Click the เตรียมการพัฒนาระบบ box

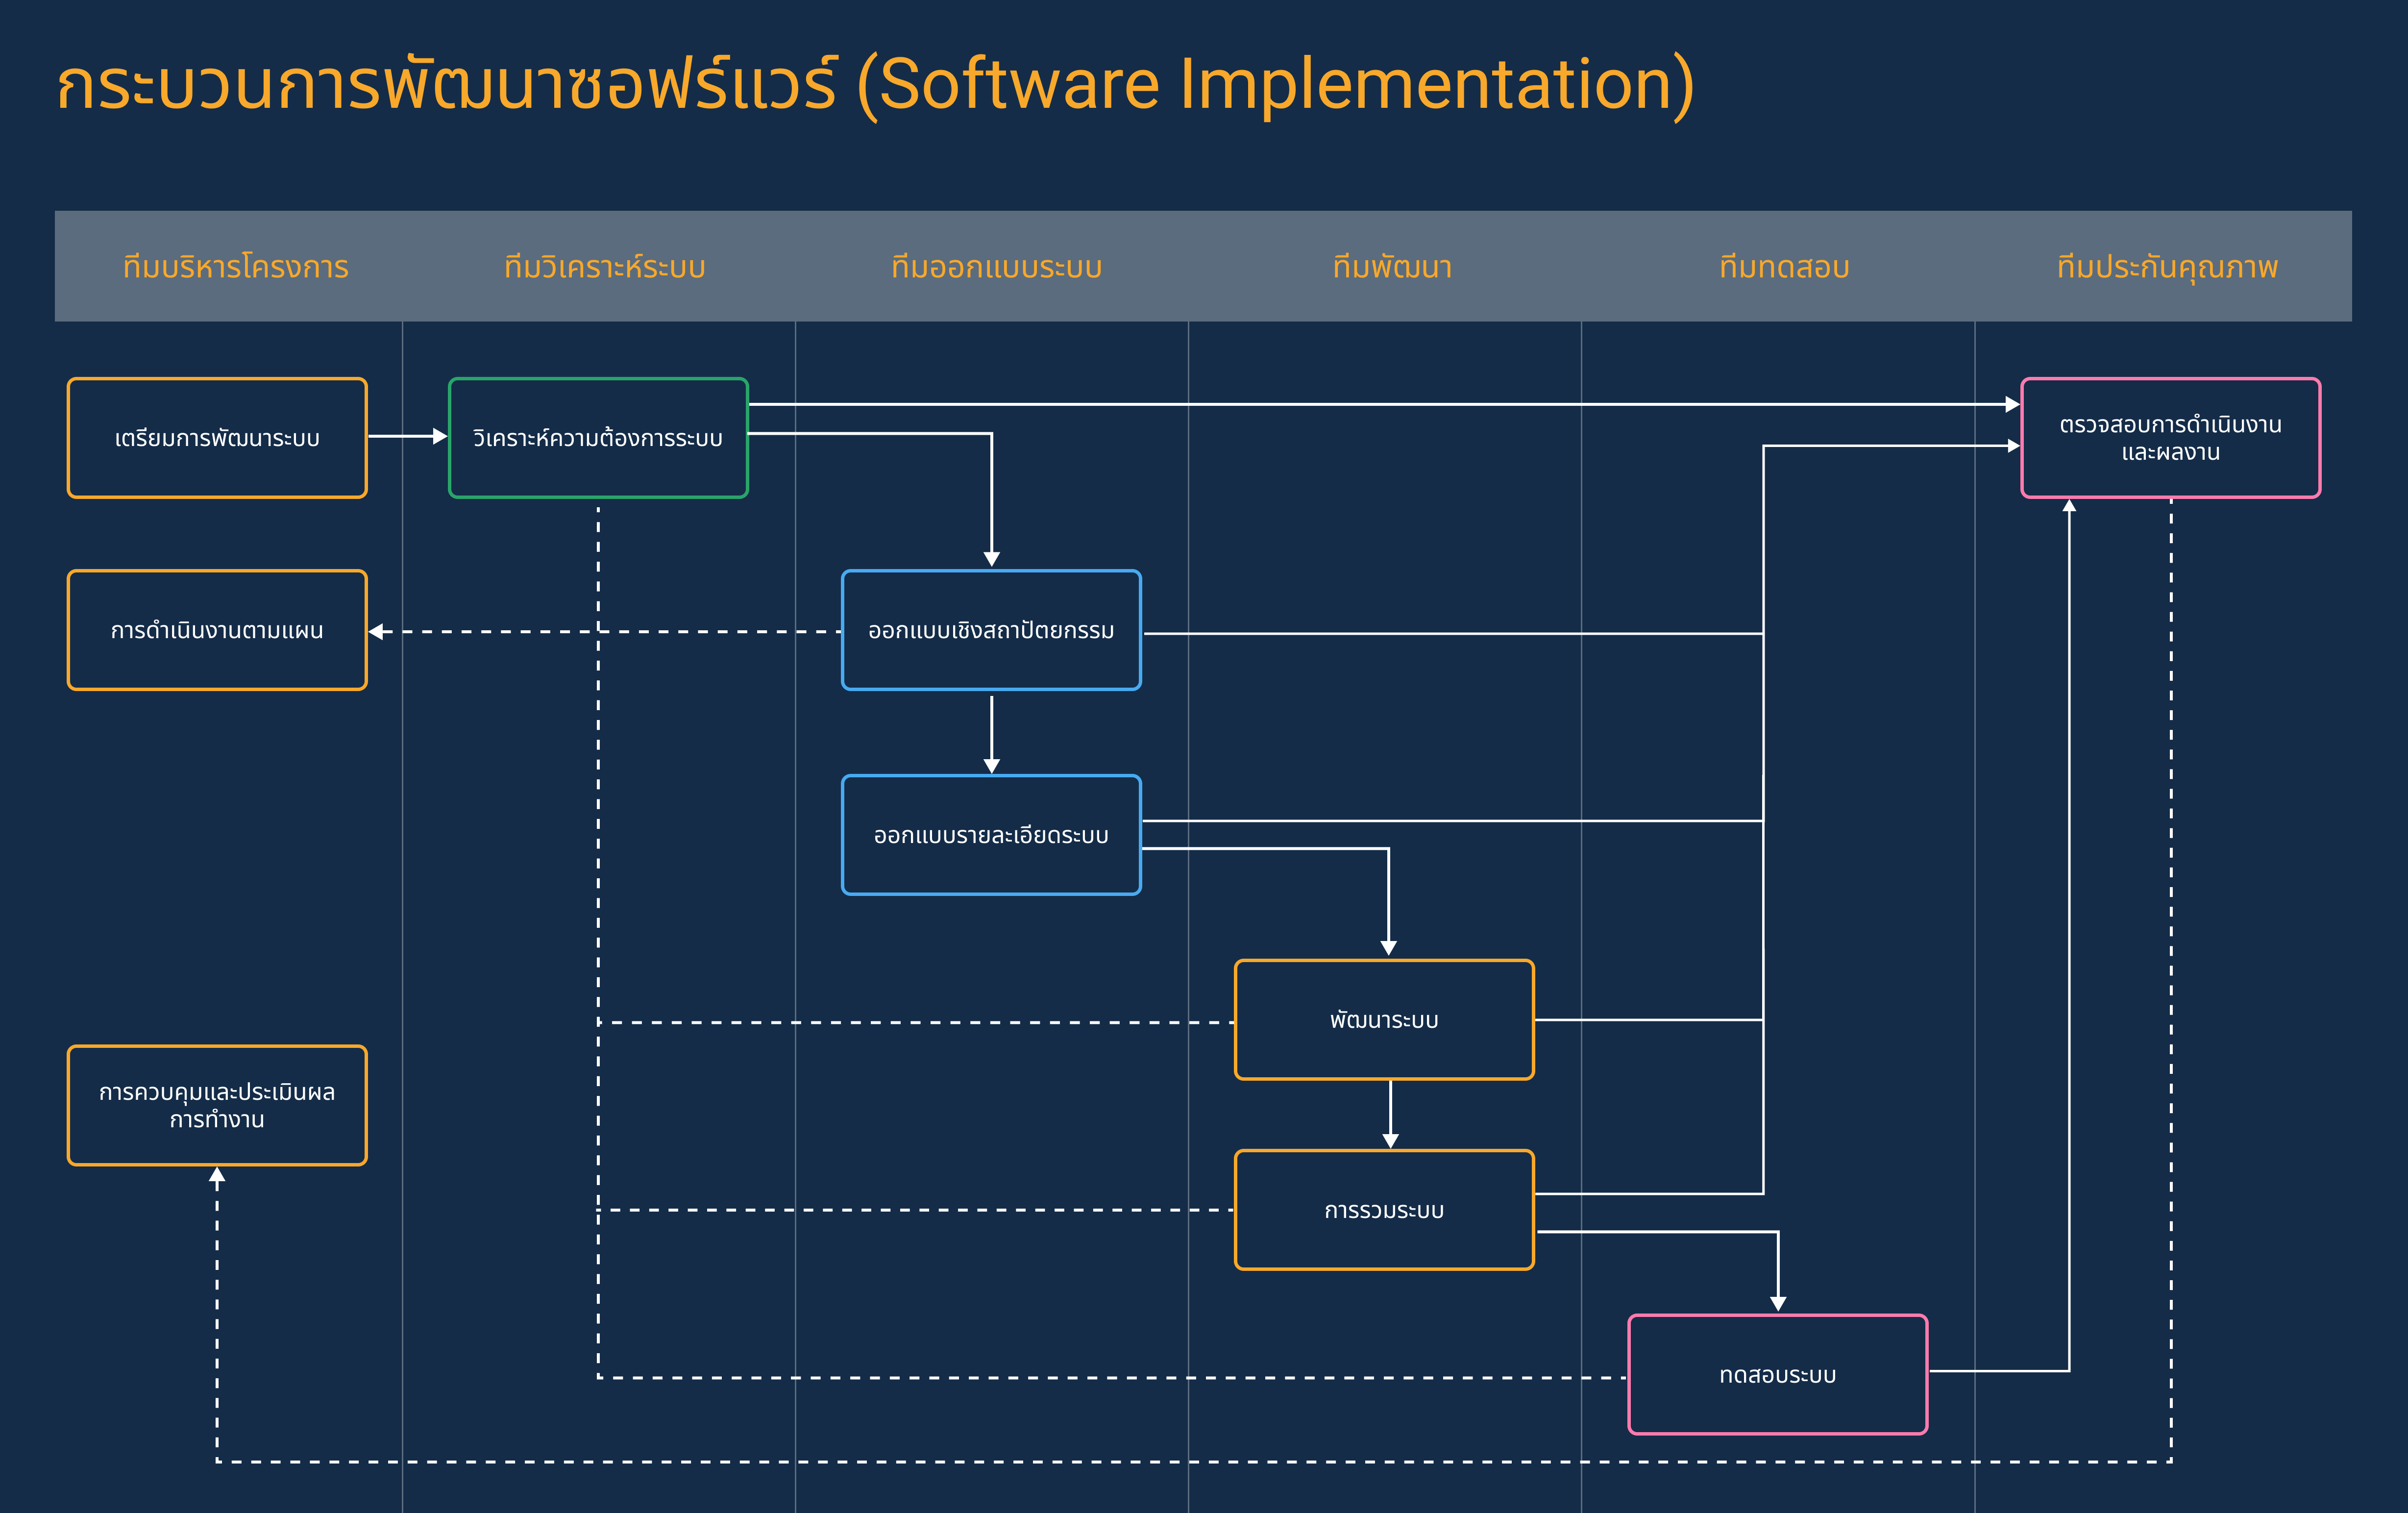click(217, 438)
